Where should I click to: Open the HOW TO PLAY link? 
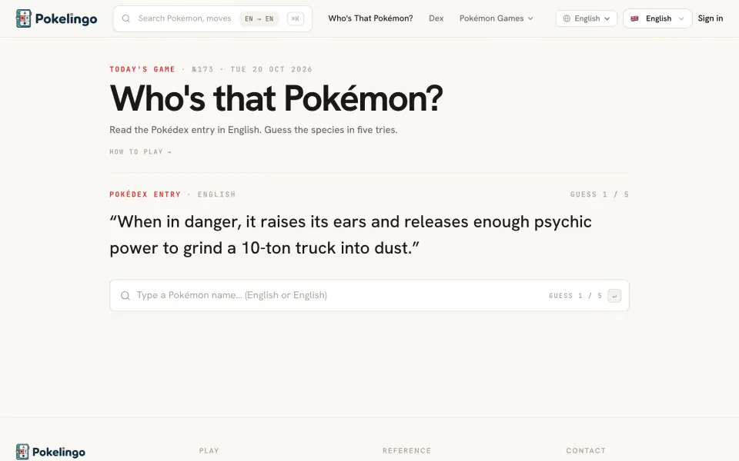coord(140,151)
